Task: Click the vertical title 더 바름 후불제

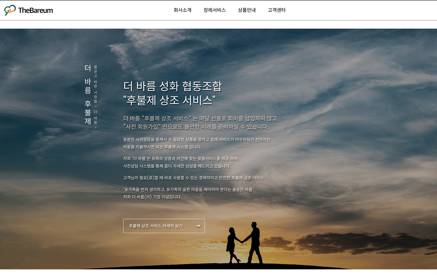Action: (x=88, y=95)
